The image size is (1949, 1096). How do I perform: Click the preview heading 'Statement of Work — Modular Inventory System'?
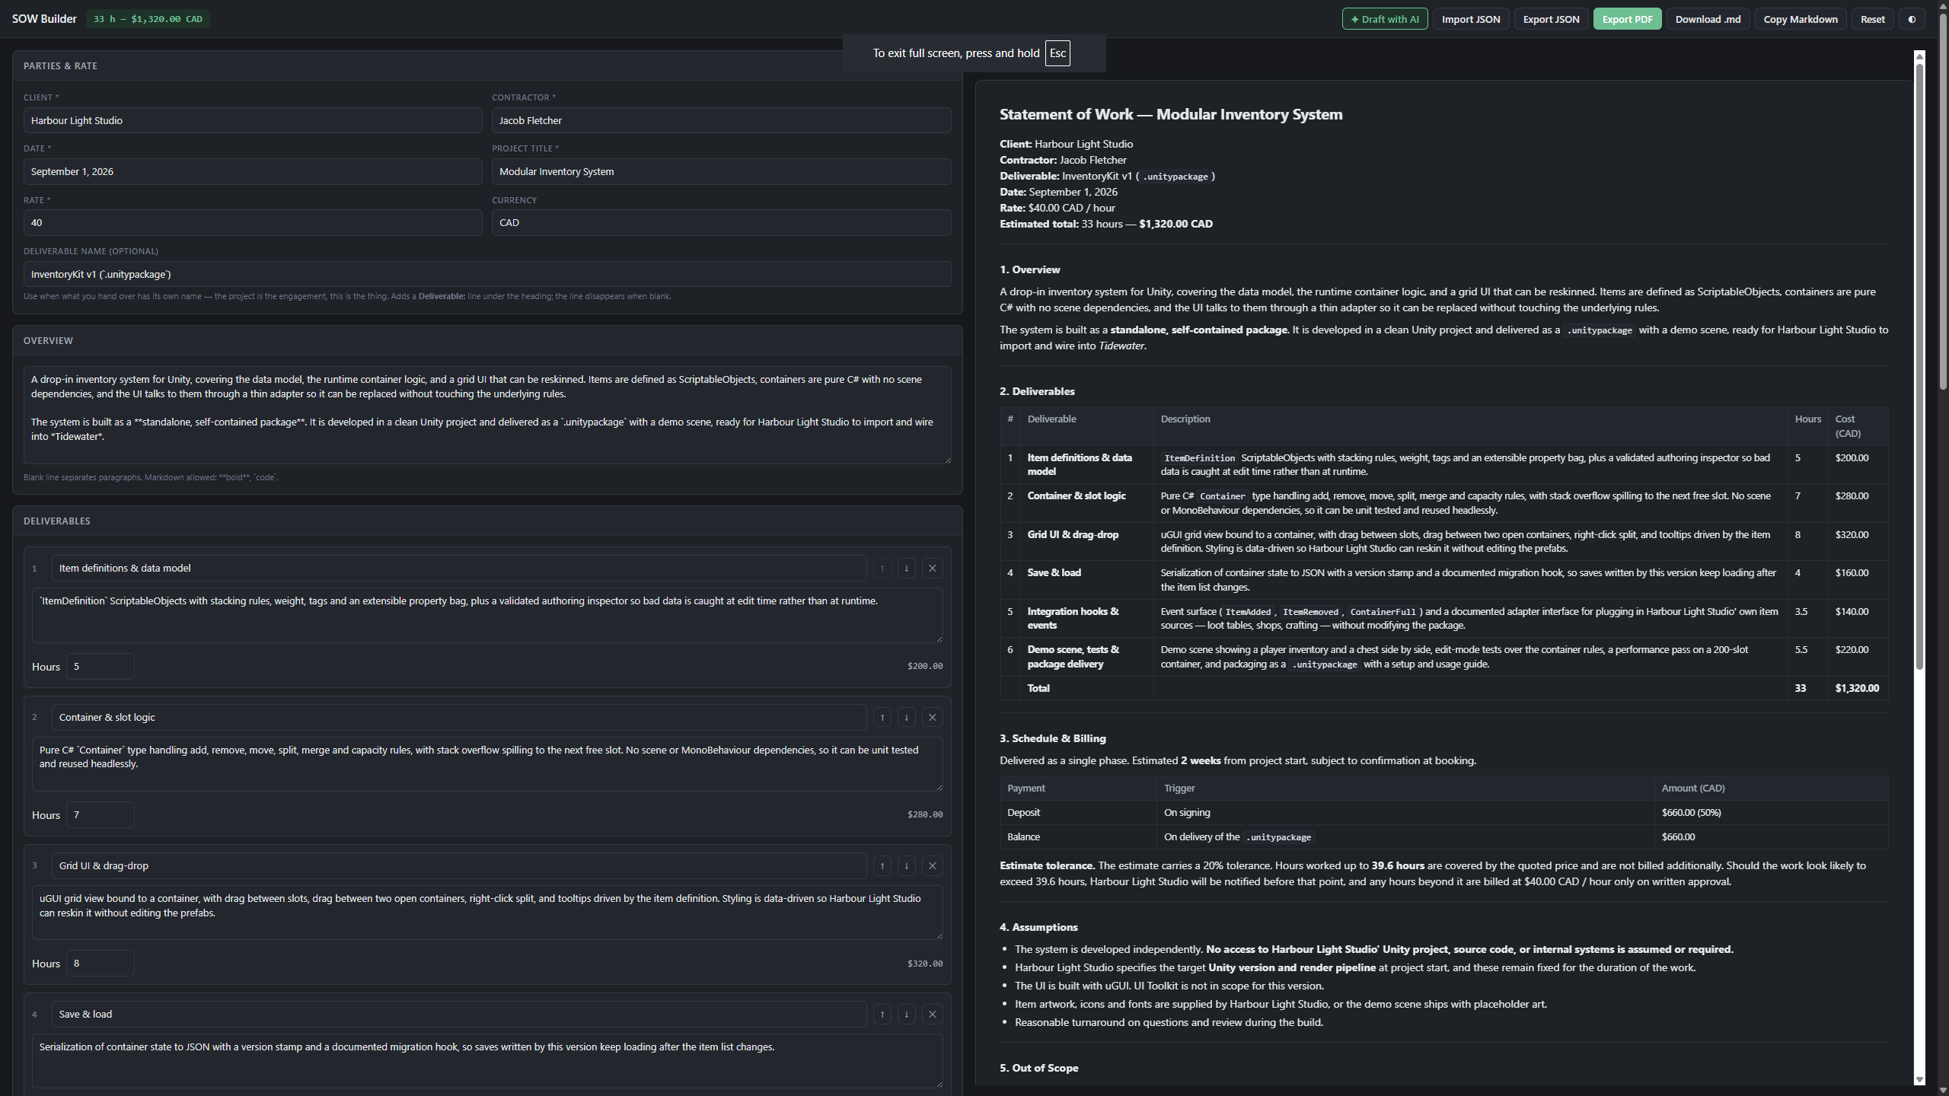coord(1171,114)
